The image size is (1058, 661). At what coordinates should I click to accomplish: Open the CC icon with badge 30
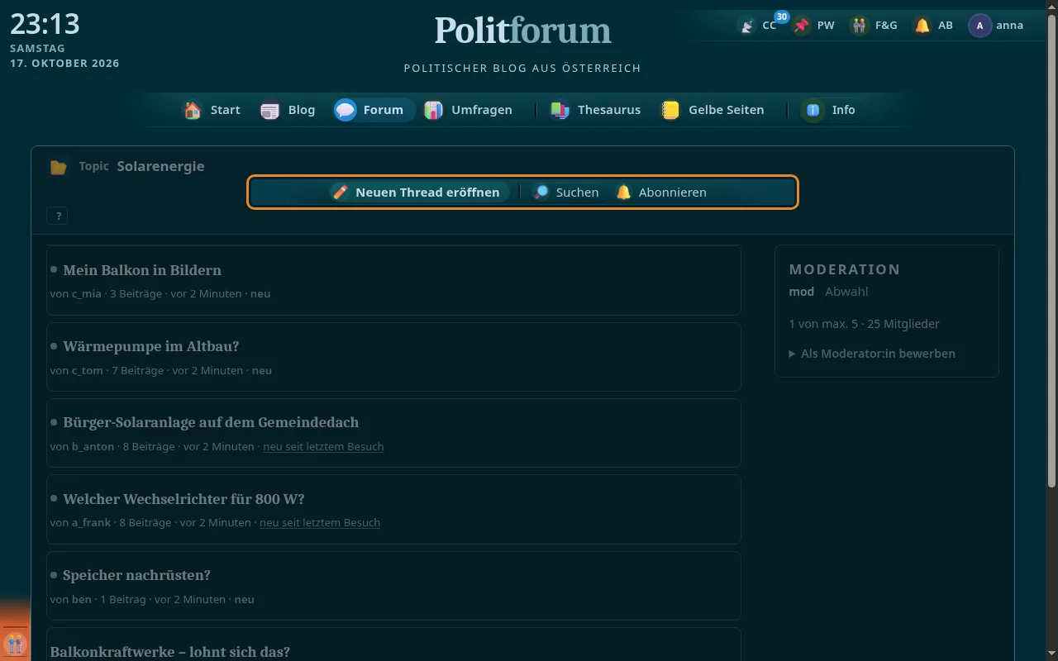tap(746, 26)
